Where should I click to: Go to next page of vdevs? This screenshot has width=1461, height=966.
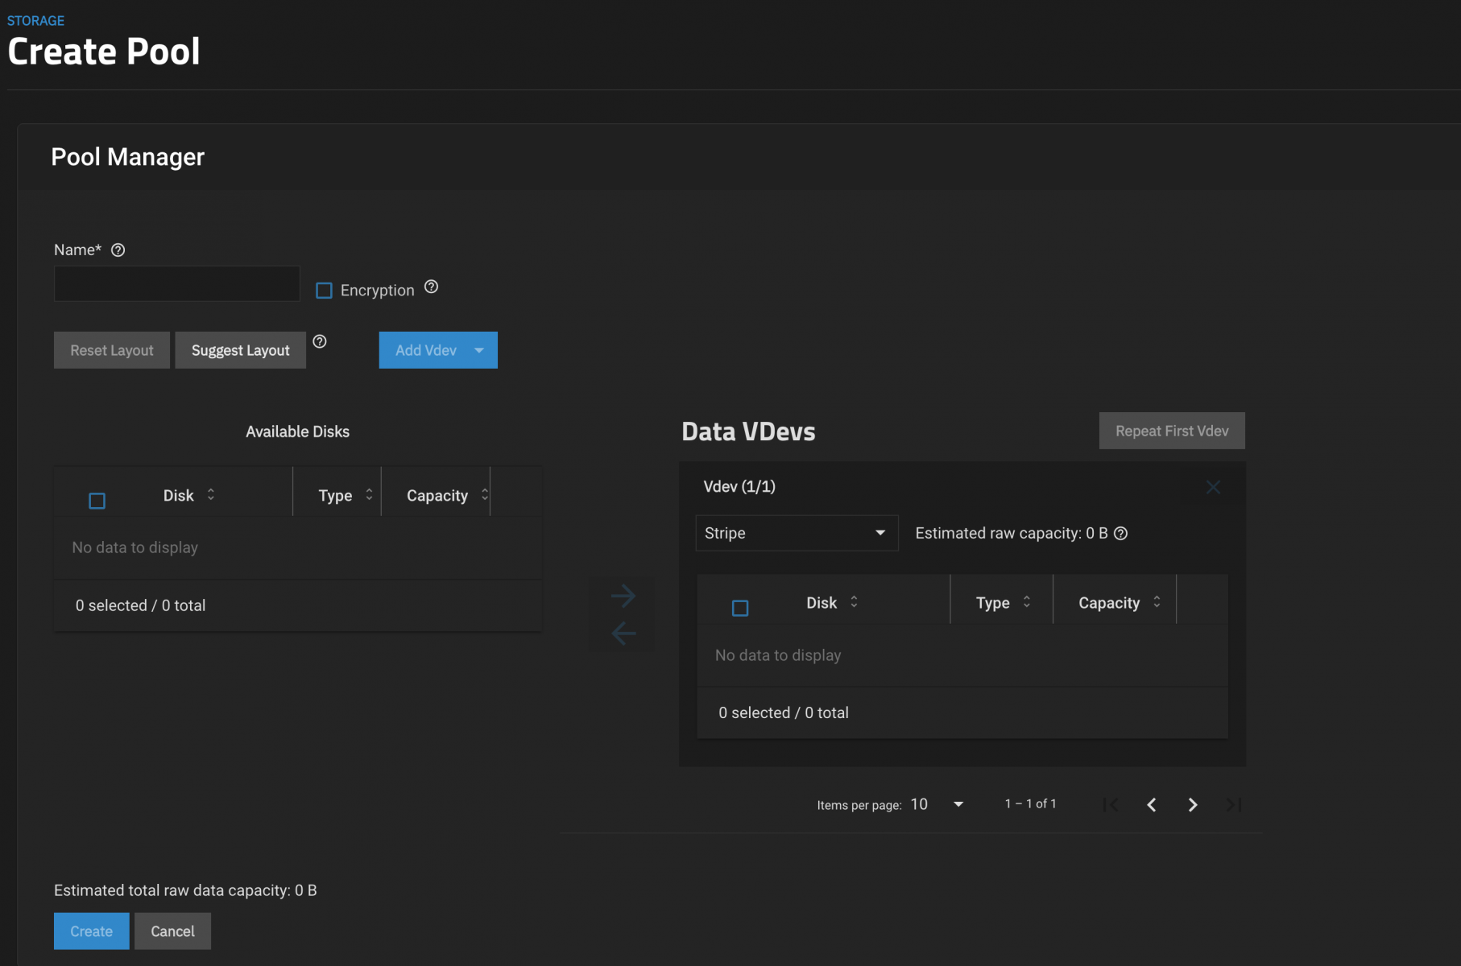point(1193,804)
